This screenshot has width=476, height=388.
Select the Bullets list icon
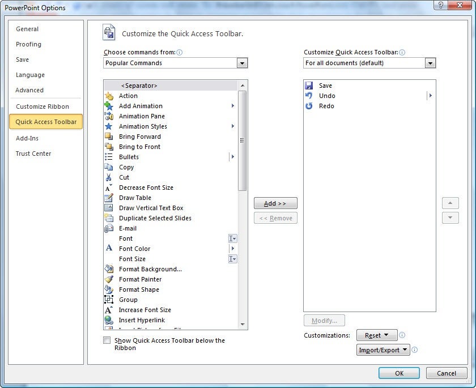[109, 157]
